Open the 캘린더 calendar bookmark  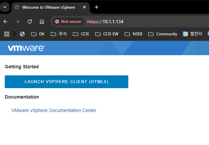click(192, 34)
